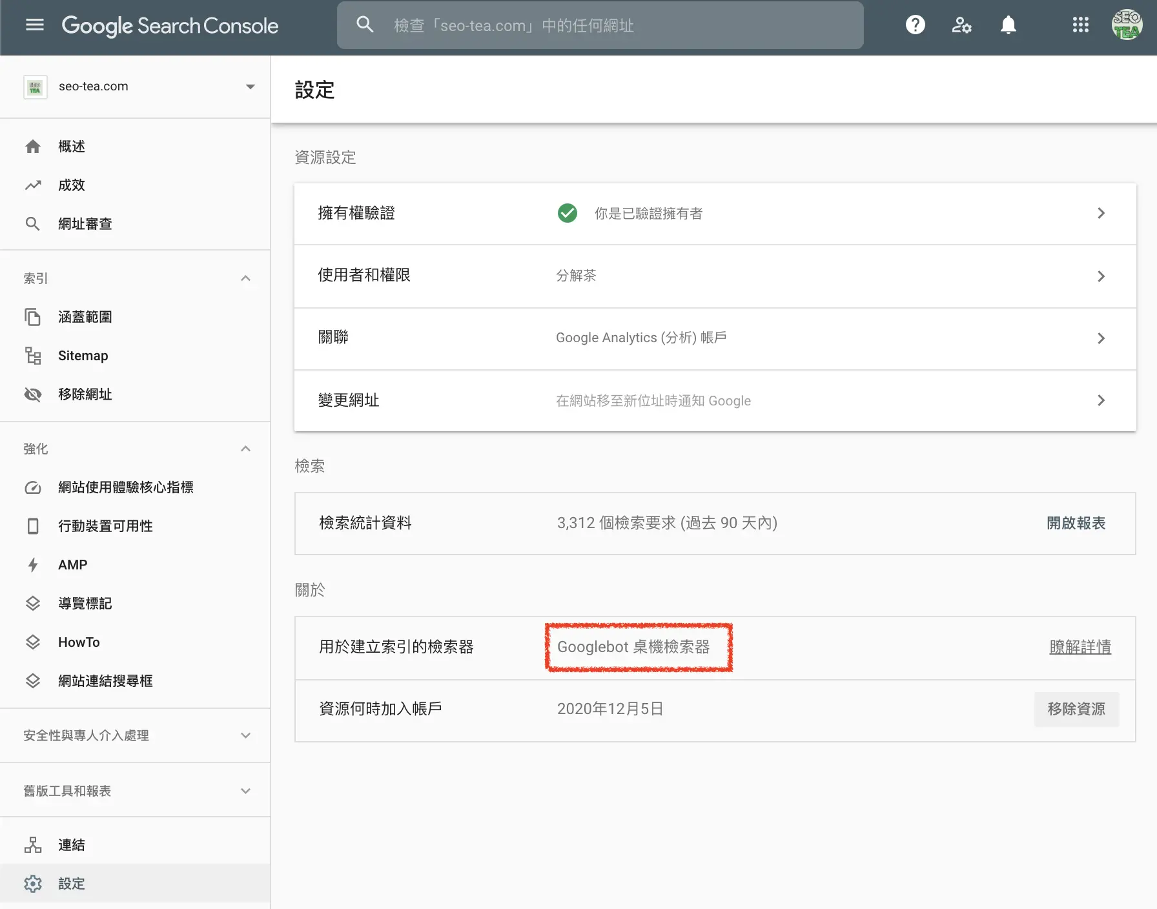1157x909 pixels.
Task: Click 在網站移至新位址時通知 Google text
Action: coord(653,401)
